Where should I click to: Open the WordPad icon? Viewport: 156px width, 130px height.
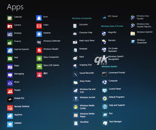76,123
